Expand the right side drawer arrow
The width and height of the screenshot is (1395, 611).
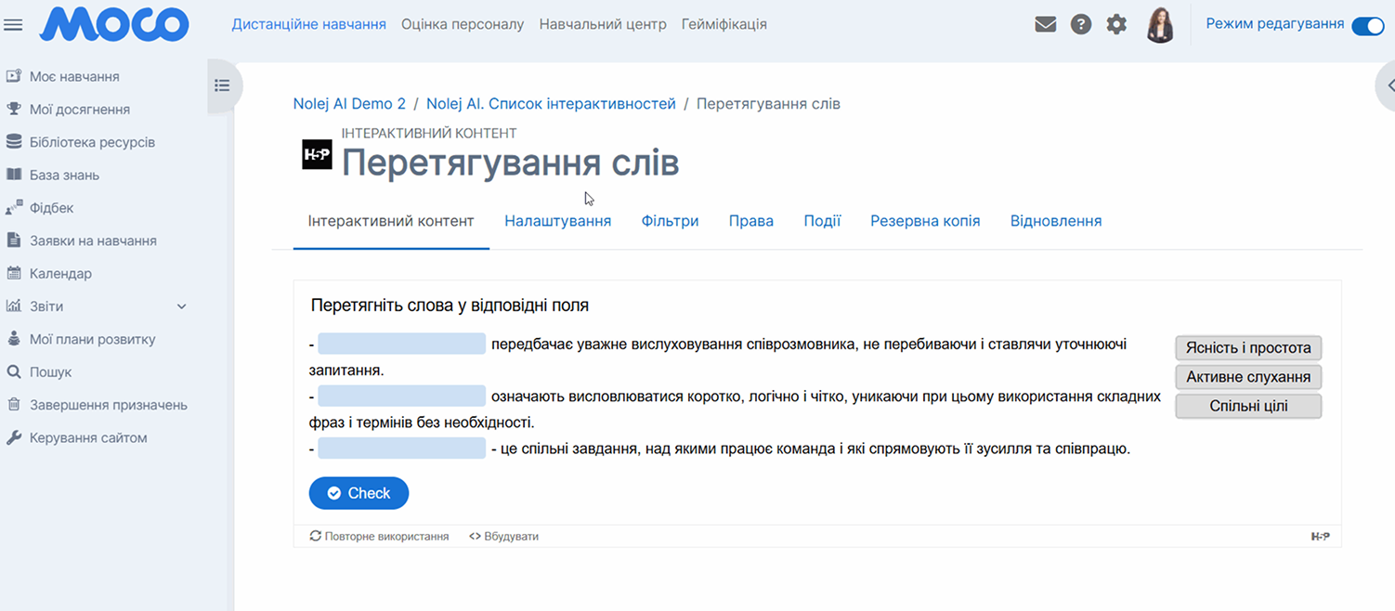point(1388,86)
